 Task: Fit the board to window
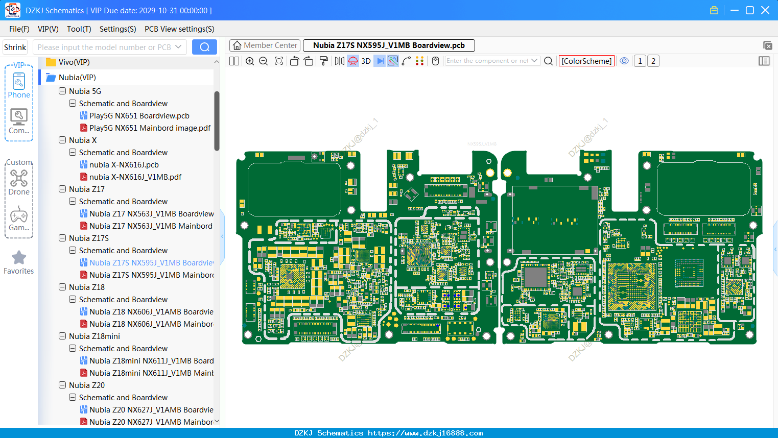coord(279,61)
